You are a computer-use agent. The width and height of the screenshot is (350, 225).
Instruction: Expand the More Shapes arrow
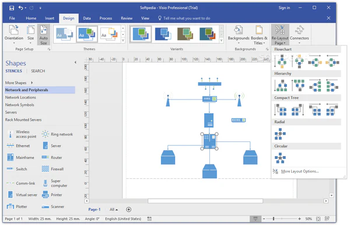coord(32,83)
